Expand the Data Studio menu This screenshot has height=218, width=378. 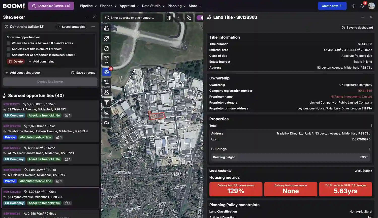click(153, 6)
